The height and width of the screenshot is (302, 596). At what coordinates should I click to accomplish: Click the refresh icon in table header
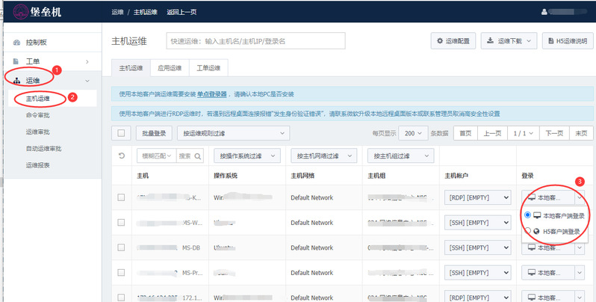tap(122, 155)
